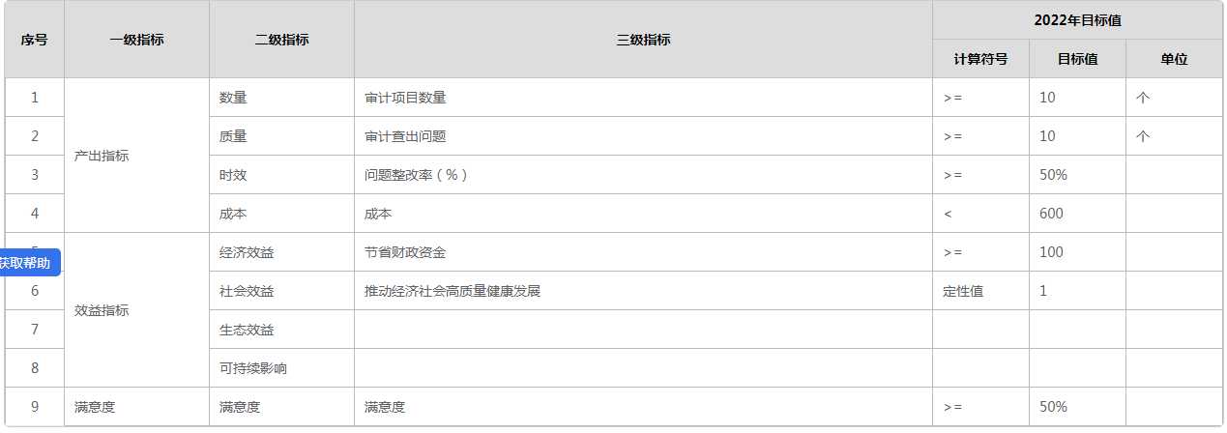Click the empty 生态效益 third-level indicator cell
Viewport: 1227px width, 433px height.
point(643,330)
